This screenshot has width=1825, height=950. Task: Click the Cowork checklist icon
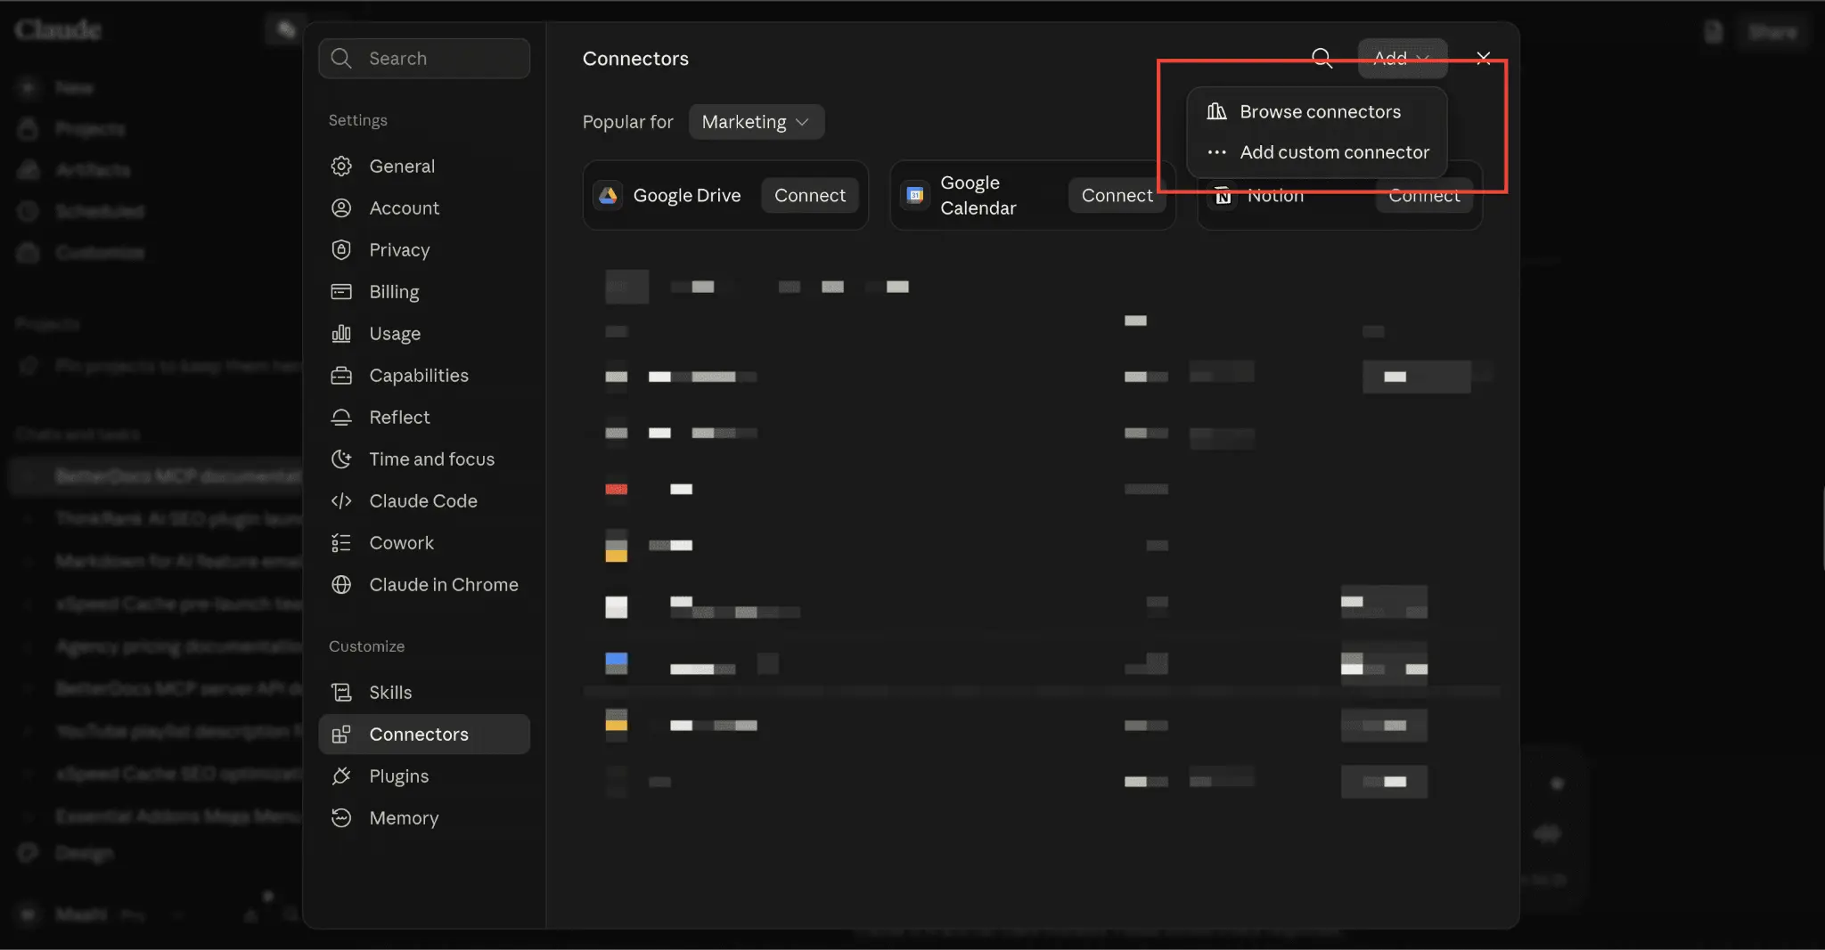(x=341, y=543)
